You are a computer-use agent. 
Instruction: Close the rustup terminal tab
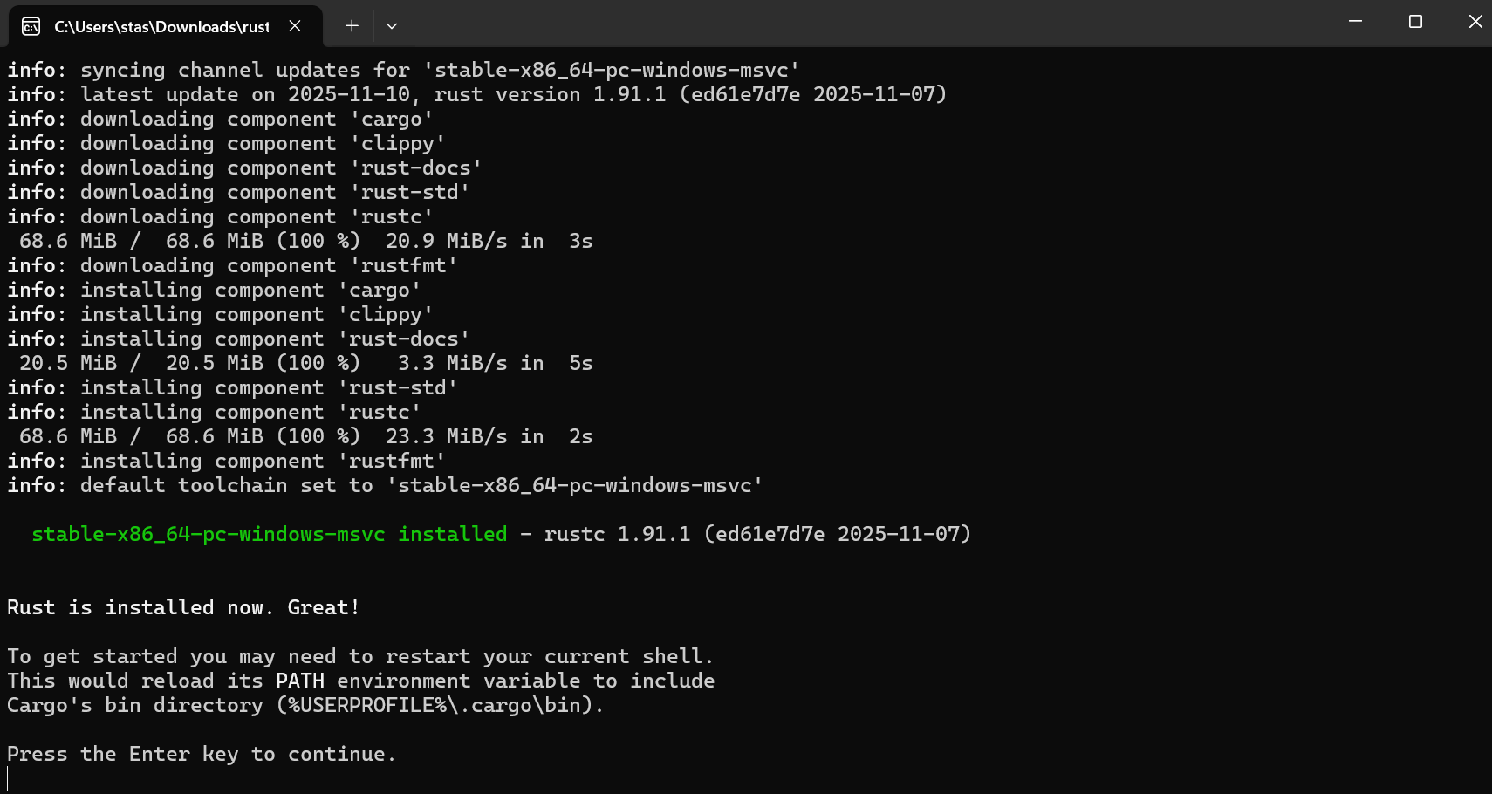295,26
